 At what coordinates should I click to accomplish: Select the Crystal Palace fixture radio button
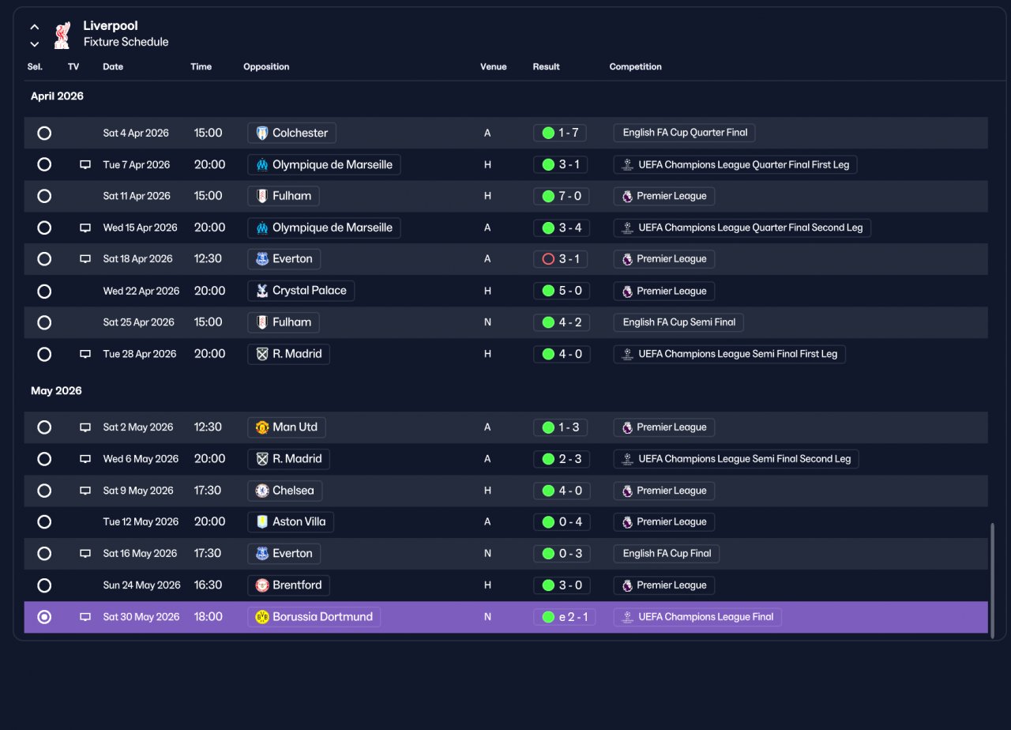[44, 291]
